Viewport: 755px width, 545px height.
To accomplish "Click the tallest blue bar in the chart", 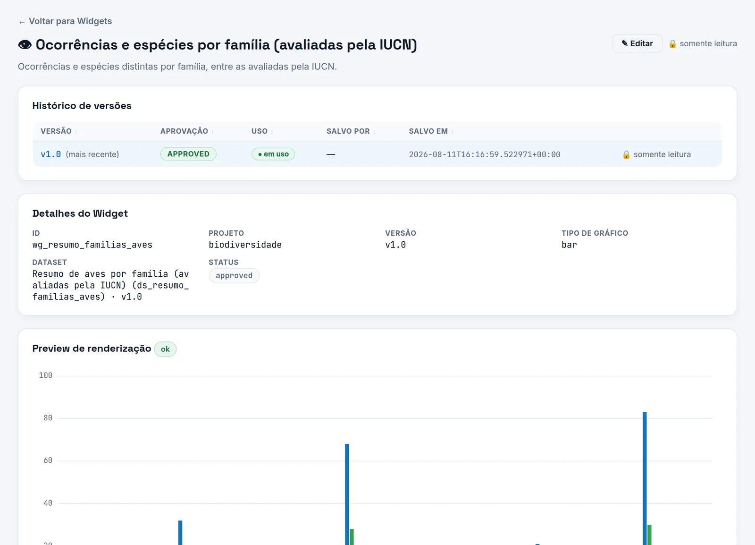I will [x=645, y=478].
